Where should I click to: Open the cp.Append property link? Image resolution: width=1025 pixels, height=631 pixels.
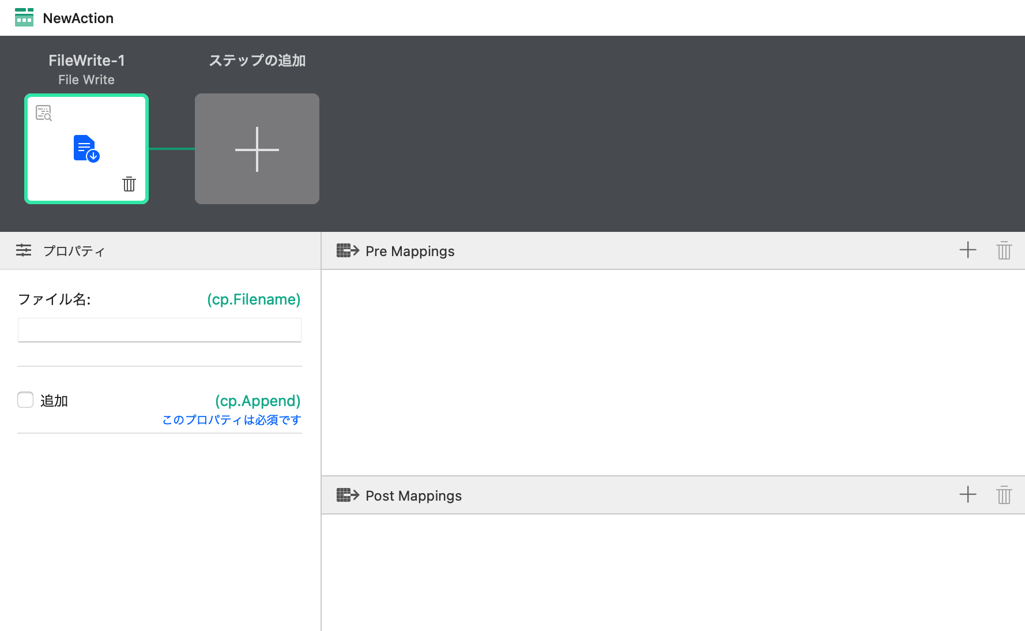pyautogui.click(x=258, y=400)
